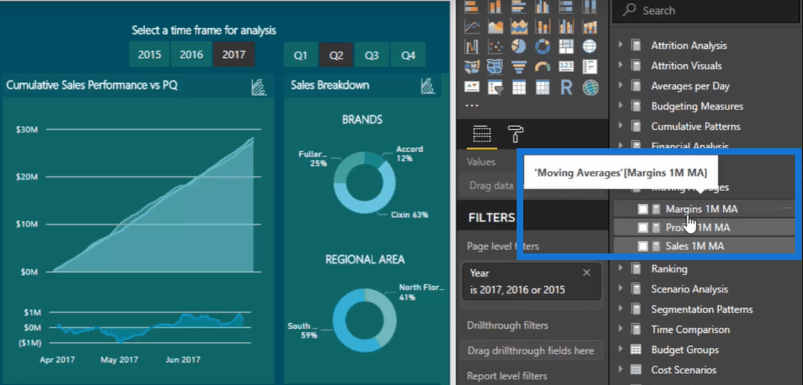Select the Map globe visualization
803x385 pixels.
coord(590,46)
